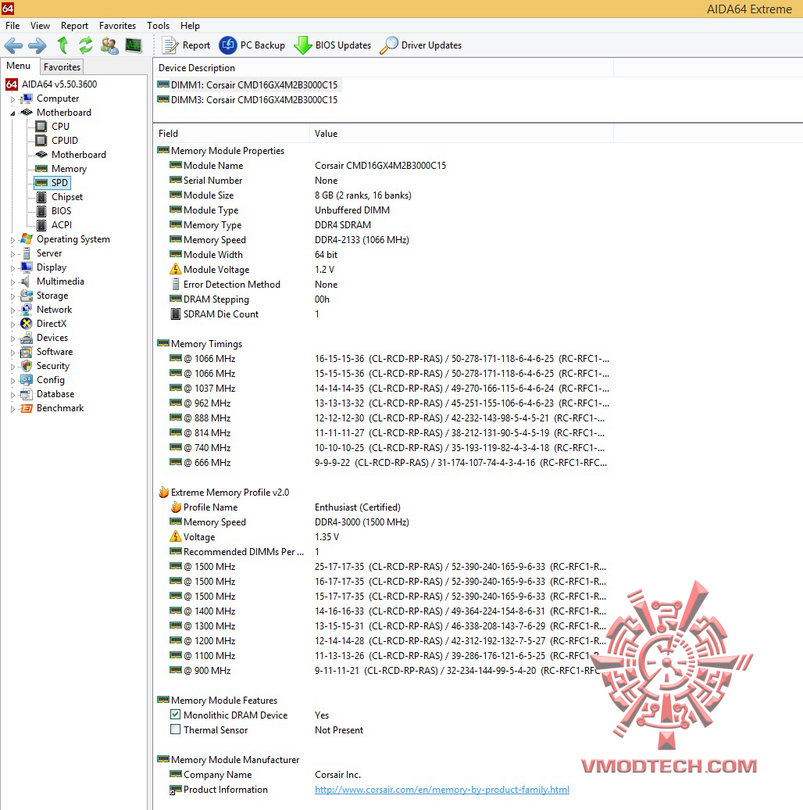Click the Module Voltage warning icon row
Screen dimensions: 803x810
[384, 270]
